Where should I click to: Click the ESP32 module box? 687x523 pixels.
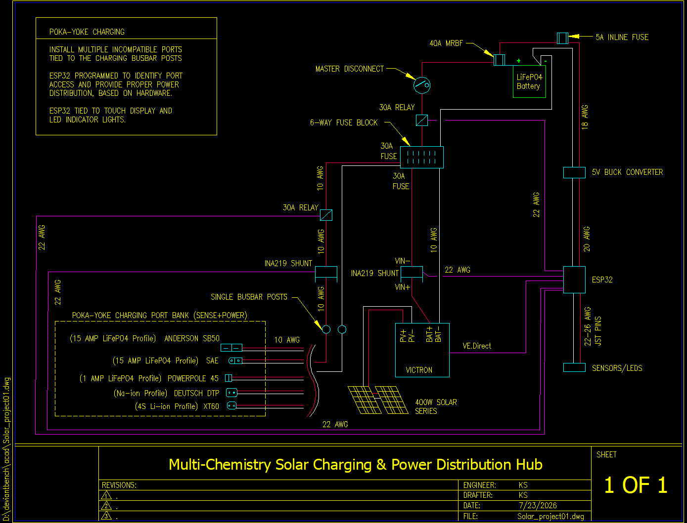[x=575, y=280]
